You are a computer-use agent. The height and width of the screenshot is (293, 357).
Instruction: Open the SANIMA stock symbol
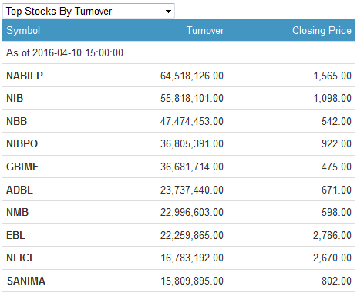26,281
